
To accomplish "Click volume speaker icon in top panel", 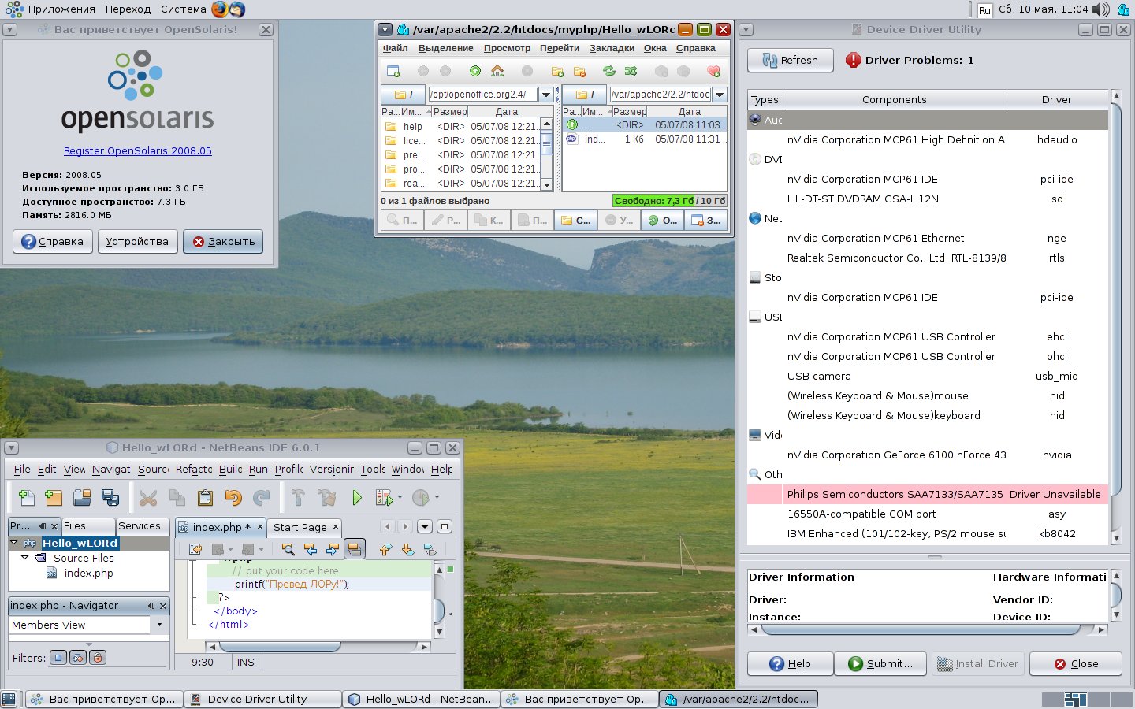I will 1101,9.
